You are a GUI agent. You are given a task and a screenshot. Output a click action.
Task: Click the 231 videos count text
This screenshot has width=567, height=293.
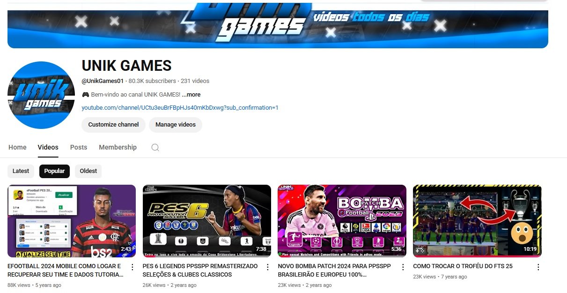[x=195, y=81]
